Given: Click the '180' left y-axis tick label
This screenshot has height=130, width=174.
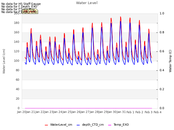Looking at the screenshot, I should tap(17, 23).
